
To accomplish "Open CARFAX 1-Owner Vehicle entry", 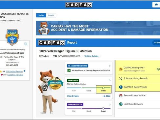I will pyautogui.click(x=135, y=87).
